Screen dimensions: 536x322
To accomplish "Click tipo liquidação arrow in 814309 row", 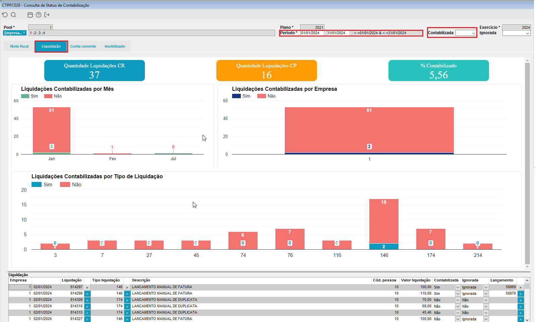I will [127, 300].
